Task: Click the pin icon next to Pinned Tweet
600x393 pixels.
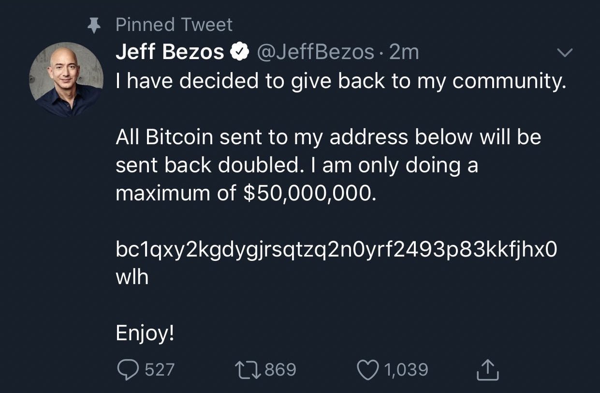Action: [95, 23]
